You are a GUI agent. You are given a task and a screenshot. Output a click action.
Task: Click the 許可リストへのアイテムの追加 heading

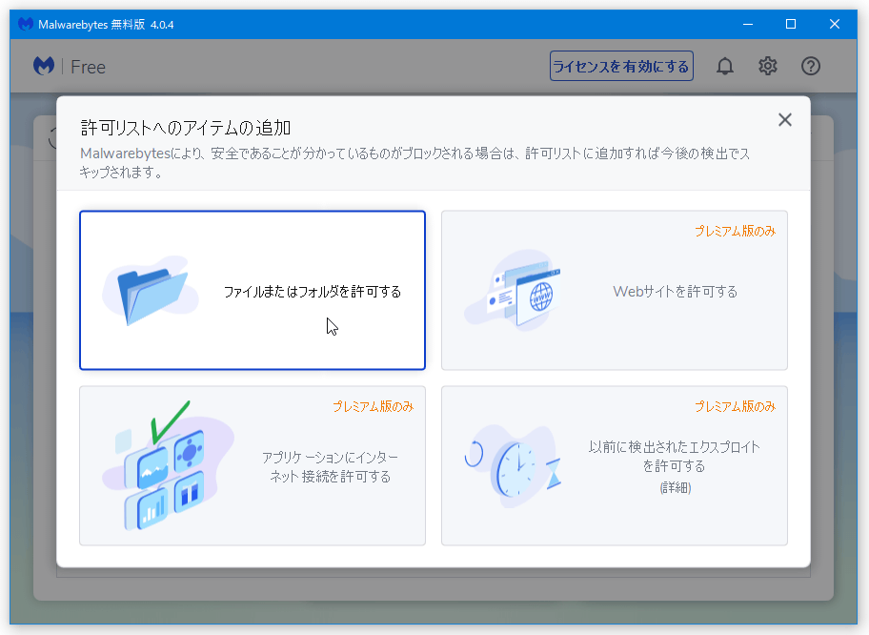point(186,128)
